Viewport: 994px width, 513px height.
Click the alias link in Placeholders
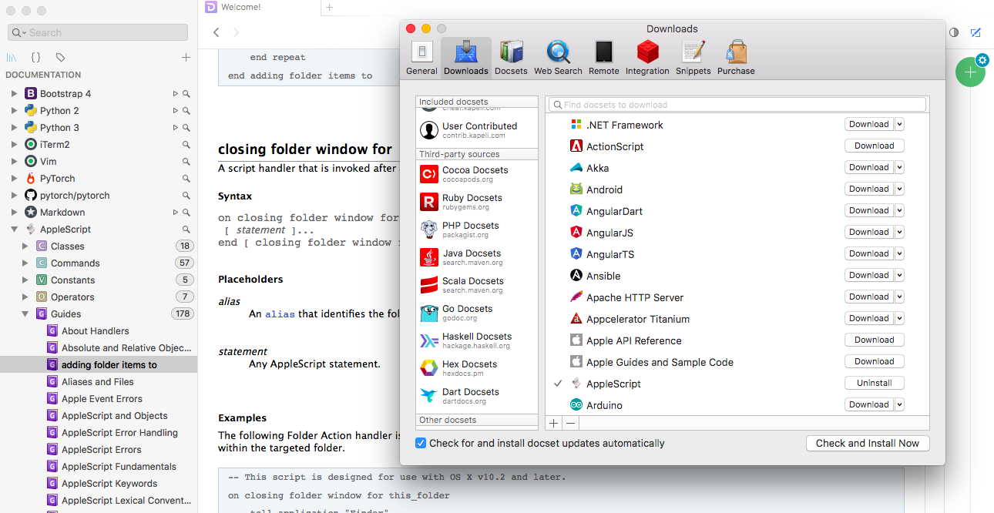[280, 313]
